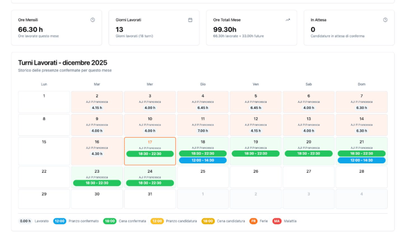
Task: Click the green Cena confermata legend badge
Action: (x=109, y=221)
